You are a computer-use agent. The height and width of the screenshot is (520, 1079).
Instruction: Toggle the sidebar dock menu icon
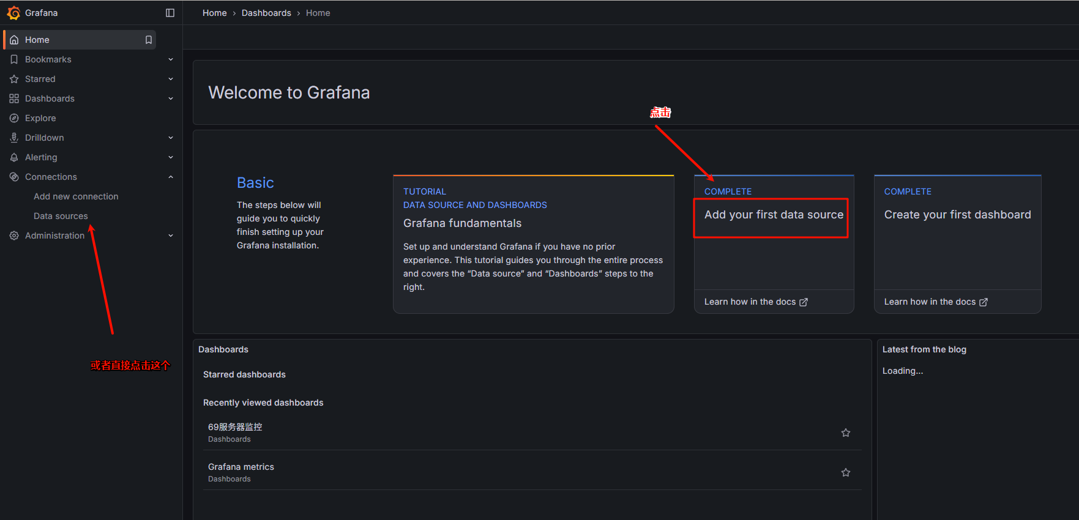point(170,13)
